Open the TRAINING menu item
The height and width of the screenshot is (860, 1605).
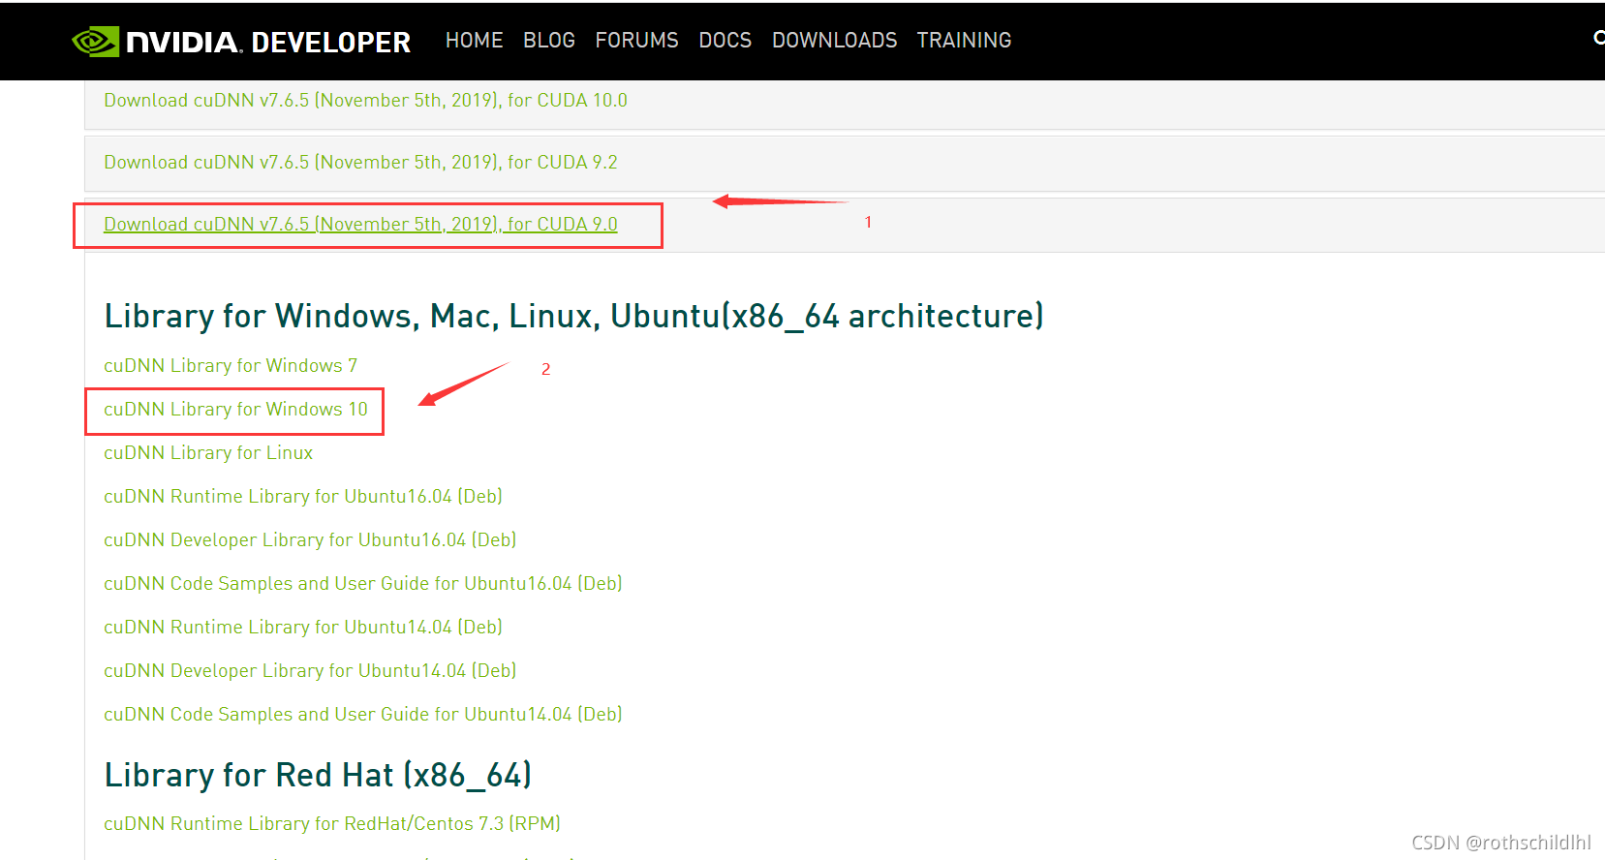964,41
